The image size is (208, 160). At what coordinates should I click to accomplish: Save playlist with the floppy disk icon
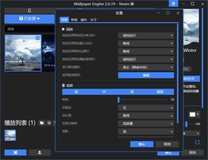pyautogui.click(x=49, y=123)
